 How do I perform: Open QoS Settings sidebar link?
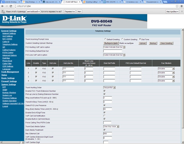click(7, 36)
